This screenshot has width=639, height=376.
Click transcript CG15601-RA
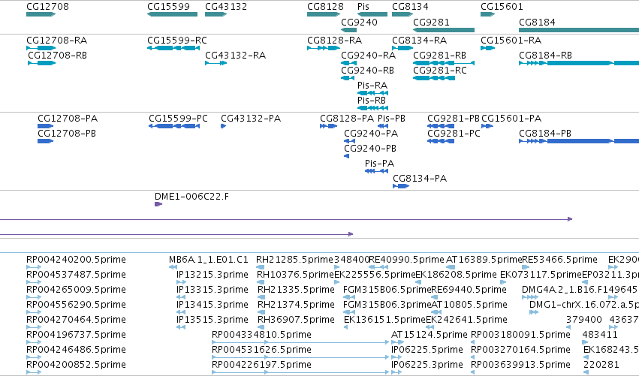(x=488, y=48)
